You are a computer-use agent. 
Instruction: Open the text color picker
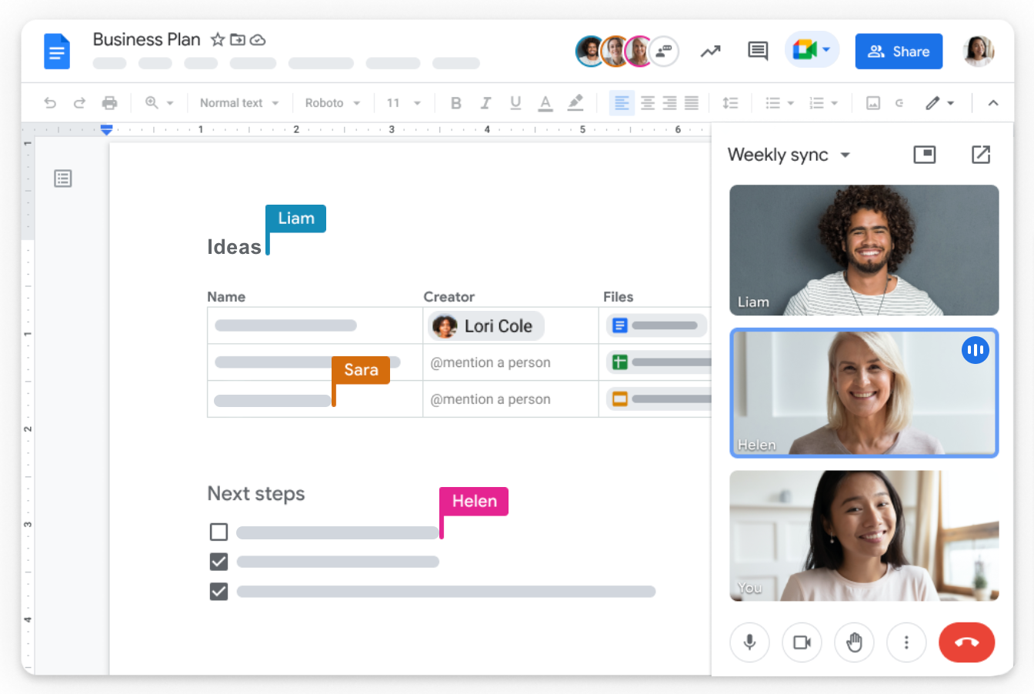(x=545, y=102)
